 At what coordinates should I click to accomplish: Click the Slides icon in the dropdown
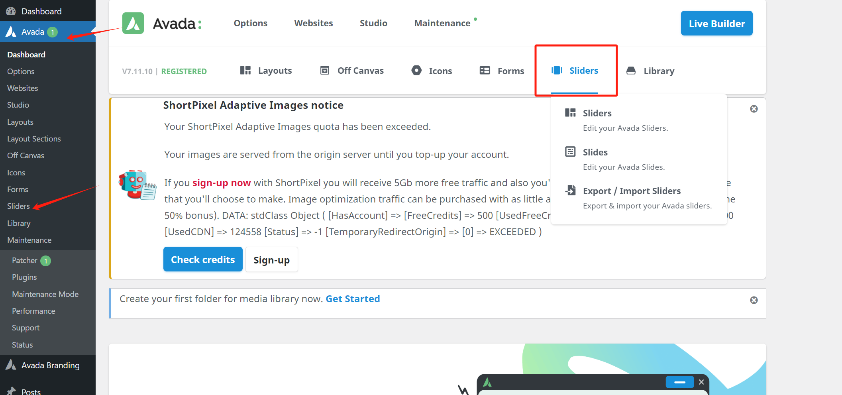tap(570, 151)
